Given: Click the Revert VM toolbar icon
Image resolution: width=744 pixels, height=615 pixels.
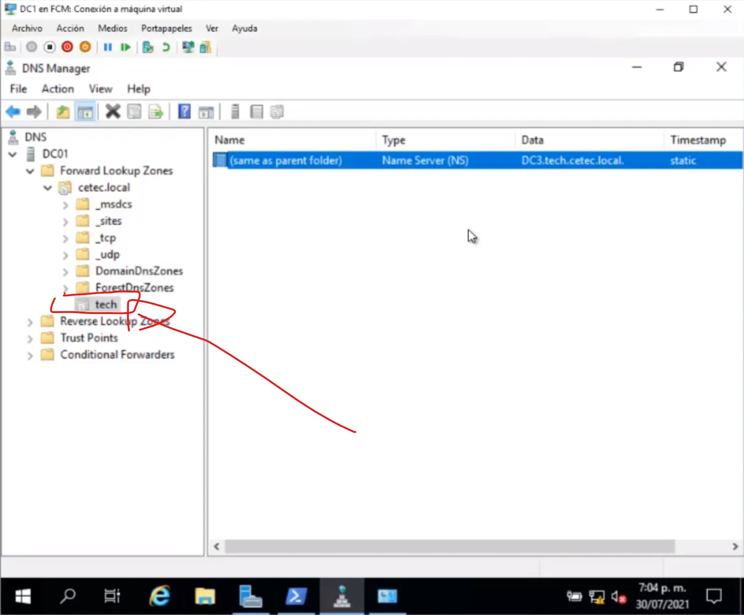Looking at the screenshot, I should pyautogui.click(x=166, y=47).
